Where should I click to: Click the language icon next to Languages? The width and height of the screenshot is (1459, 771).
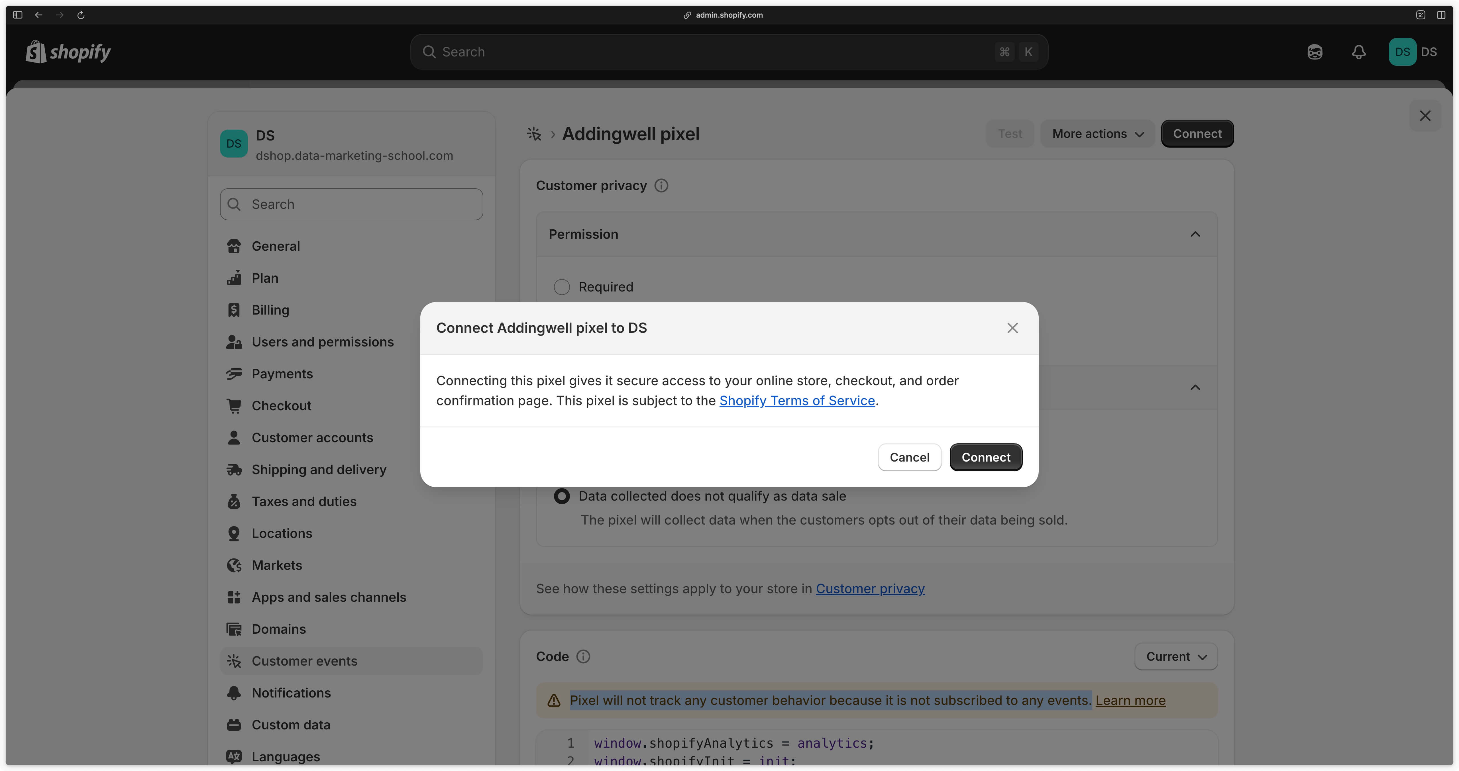click(x=234, y=757)
